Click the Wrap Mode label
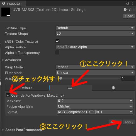The image size is (136, 136). (14, 67)
